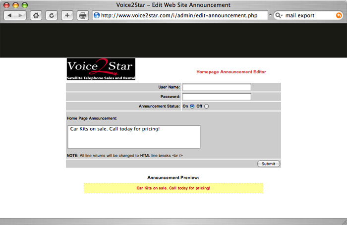Viewport: 347px width, 225px height.
Task: Click the browser Back arrow button
Action: 10,15
